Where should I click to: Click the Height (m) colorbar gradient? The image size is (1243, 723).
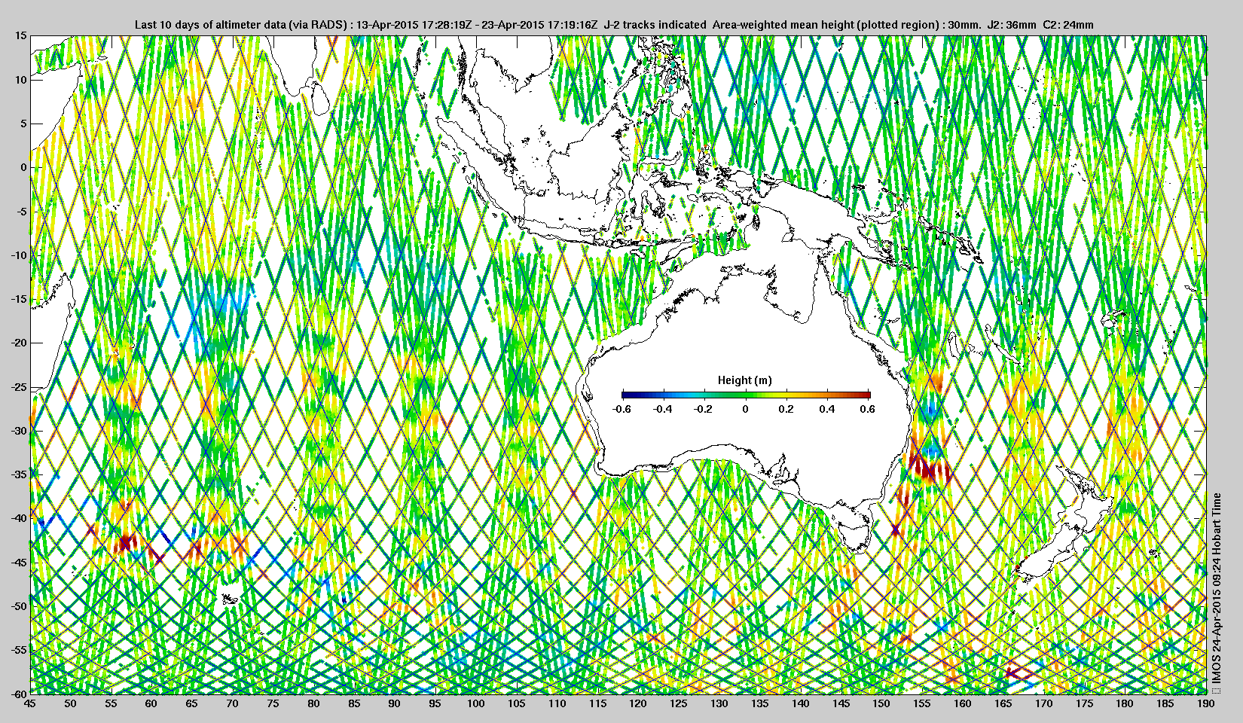[x=746, y=394]
